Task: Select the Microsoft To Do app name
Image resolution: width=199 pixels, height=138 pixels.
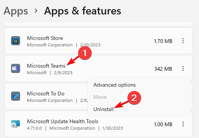Action: tap(46, 94)
